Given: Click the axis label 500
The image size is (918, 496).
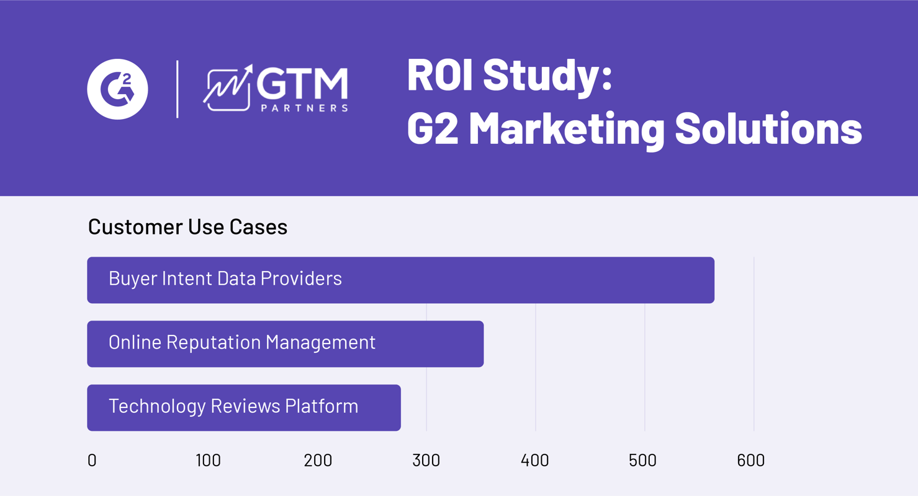Looking at the screenshot, I should click(642, 461).
